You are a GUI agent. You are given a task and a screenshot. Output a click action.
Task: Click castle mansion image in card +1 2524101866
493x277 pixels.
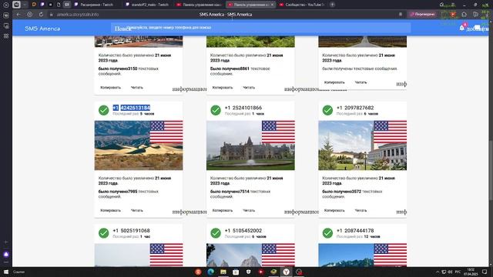tap(250, 145)
